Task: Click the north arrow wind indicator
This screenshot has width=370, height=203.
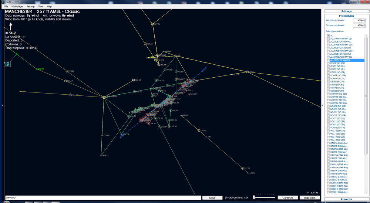Action: click(x=10, y=26)
